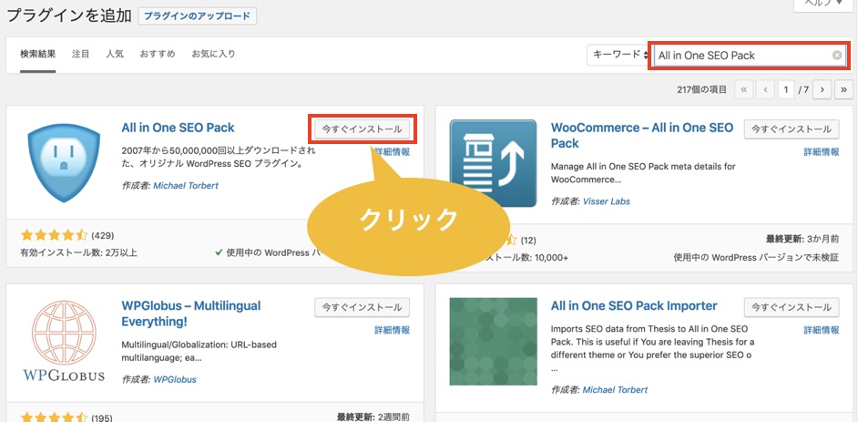The image size is (858, 422).
Task: Click the 有効インストール数: 2万以上 text
Action: (x=79, y=252)
